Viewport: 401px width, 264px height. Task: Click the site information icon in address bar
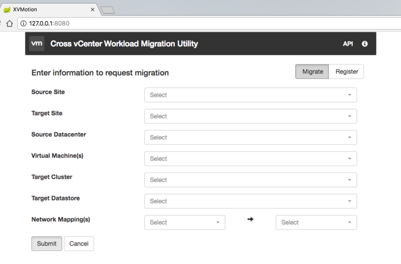tap(23, 23)
